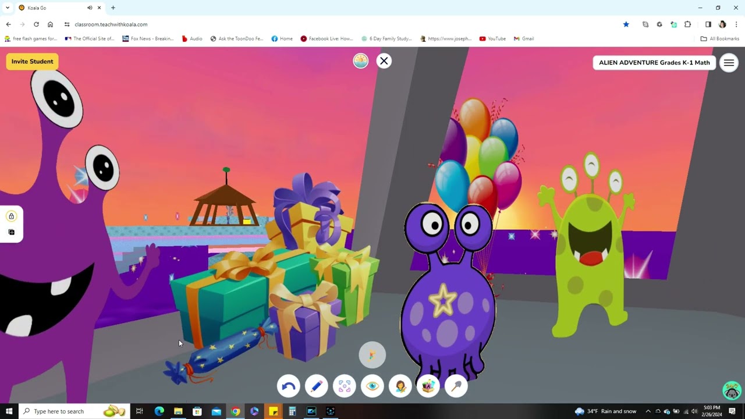Click the taskbar volume speaker icon
Image resolution: width=745 pixels, height=419 pixels.
[694, 411]
